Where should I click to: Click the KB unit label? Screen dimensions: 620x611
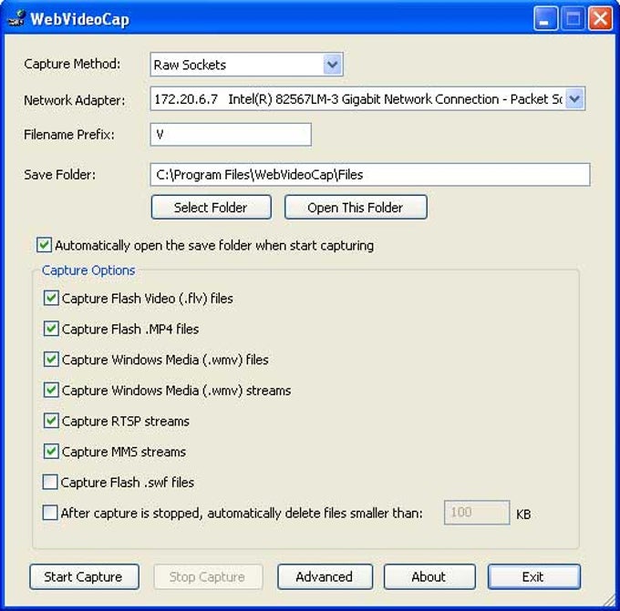click(523, 514)
